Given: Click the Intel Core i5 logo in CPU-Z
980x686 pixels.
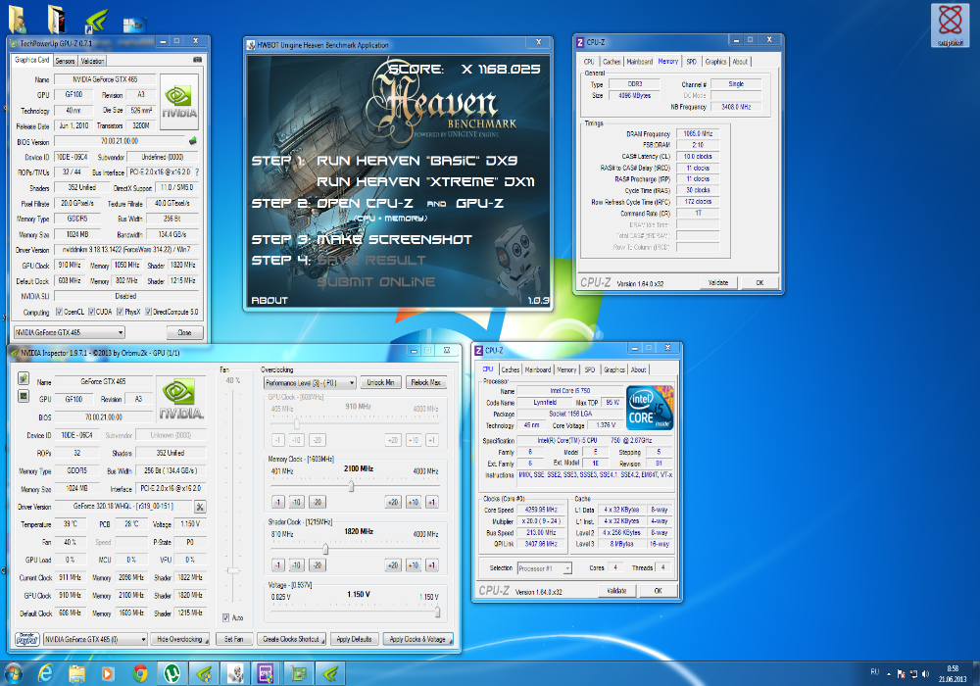Looking at the screenshot, I should point(650,408).
